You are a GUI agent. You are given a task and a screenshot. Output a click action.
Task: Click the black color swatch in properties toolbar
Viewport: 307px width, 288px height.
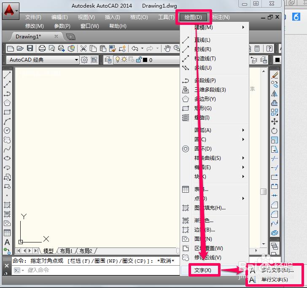(x=277, y=60)
